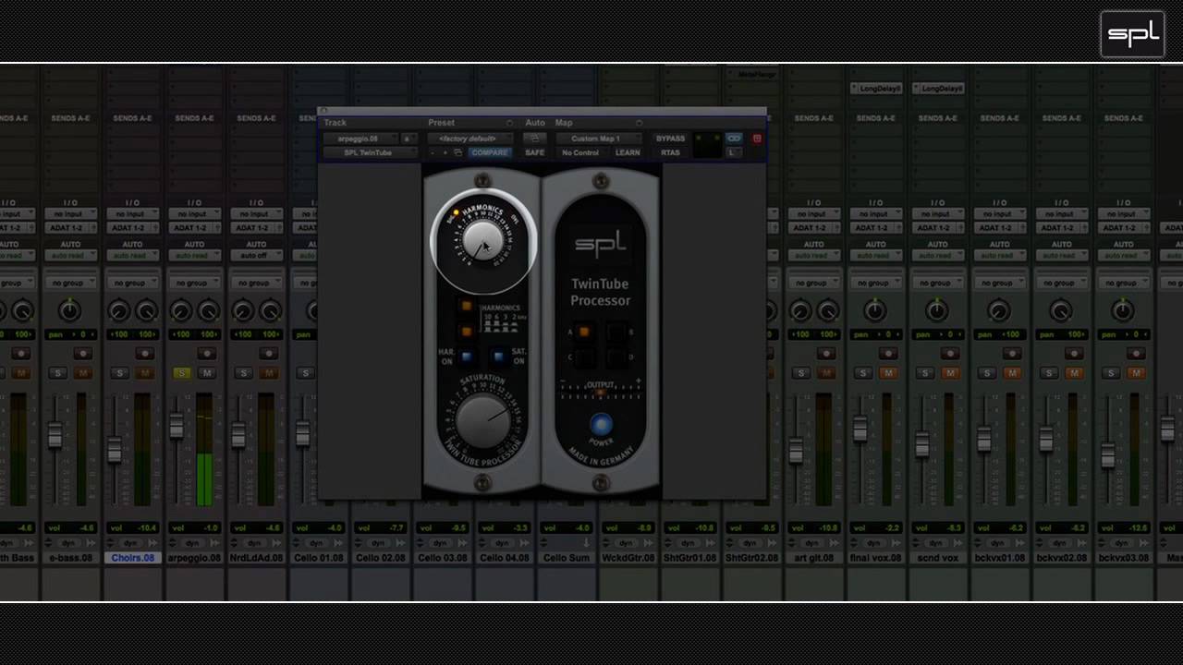This screenshot has height=665, width=1183.
Task: Click the copy settings icon beside COMPARE
Action: (457, 152)
